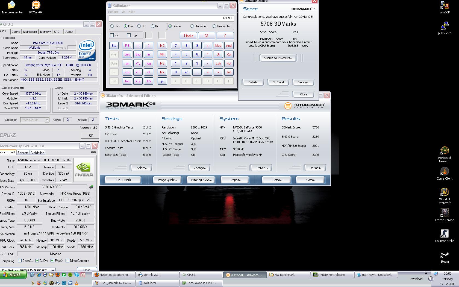The image size is (459, 287).
Task: Click Show Desktop quick launch icon
Action: coord(32,275)
